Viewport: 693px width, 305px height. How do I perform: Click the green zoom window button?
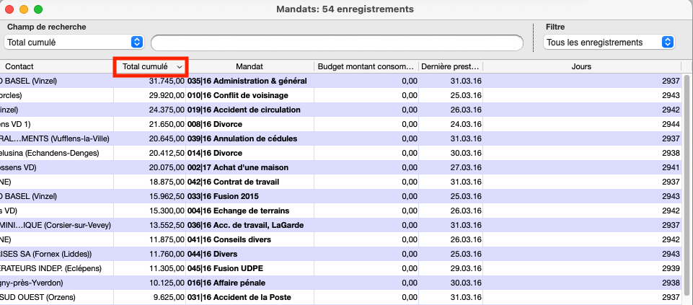pos(38,9)
